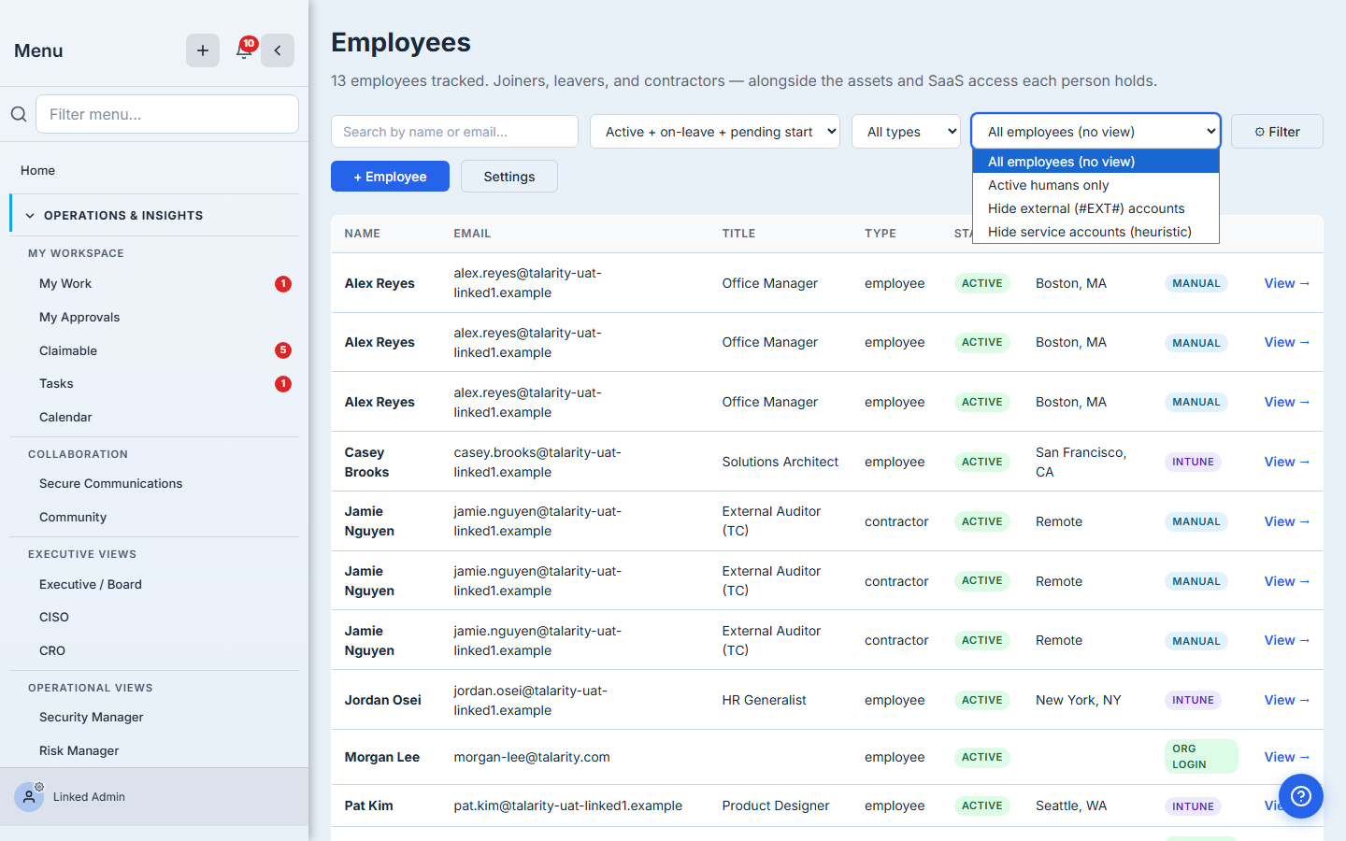Click the '+ Employee' button
1346x841 pixels.
[390, 177]
